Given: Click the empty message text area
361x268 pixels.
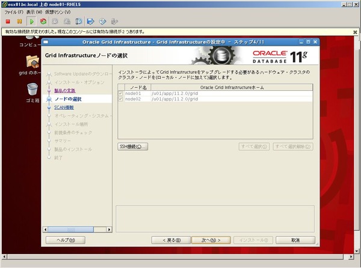Looking at the screenshot, I should (215, 219).
